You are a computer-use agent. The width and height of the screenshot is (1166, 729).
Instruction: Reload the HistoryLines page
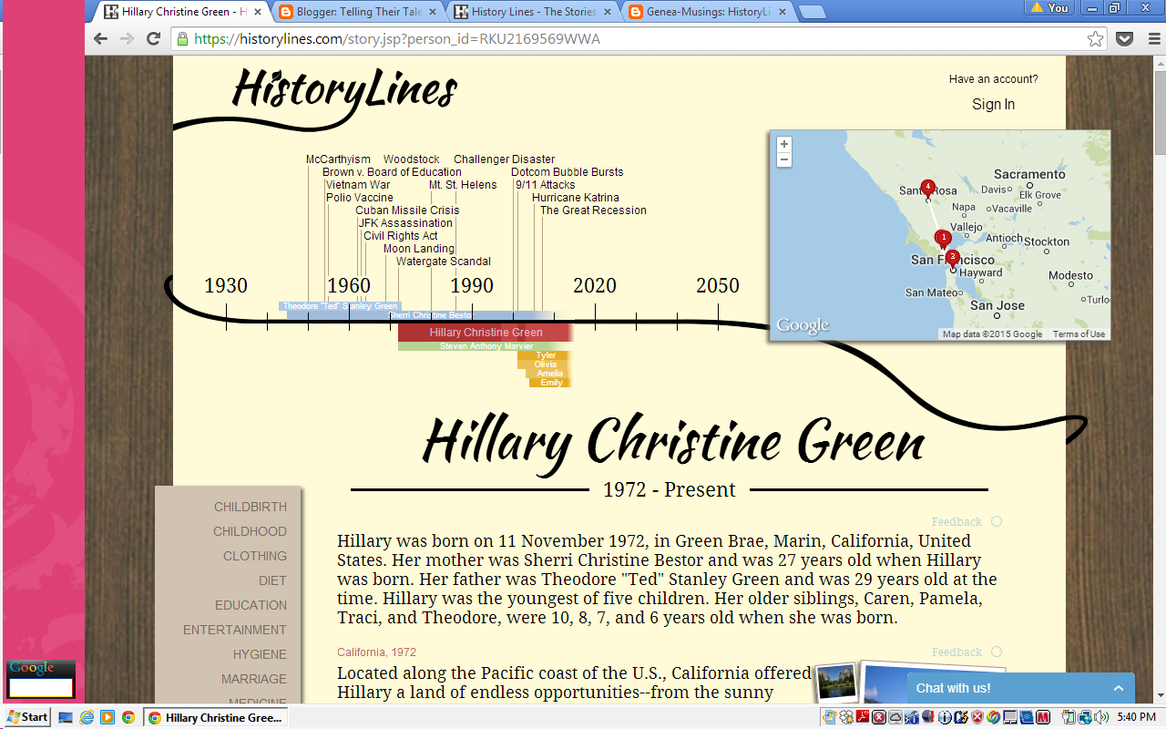[153, 39]
